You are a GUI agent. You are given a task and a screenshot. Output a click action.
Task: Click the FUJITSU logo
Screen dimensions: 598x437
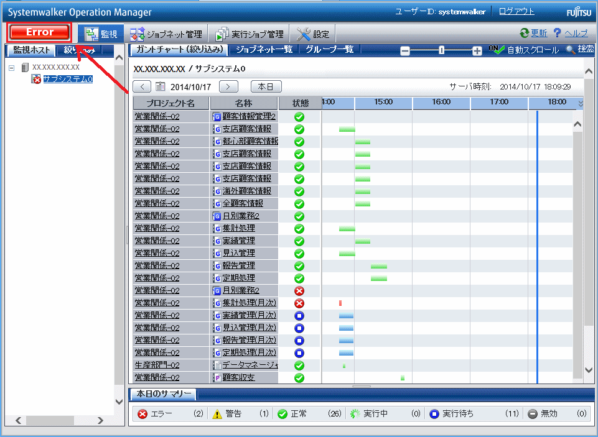[x=579, y=12]
